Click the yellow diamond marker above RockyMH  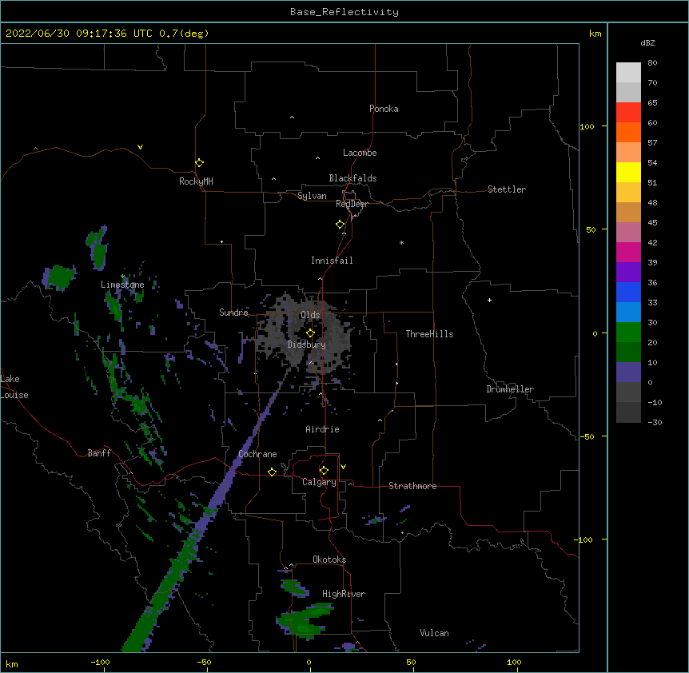(x=199, y=163)
